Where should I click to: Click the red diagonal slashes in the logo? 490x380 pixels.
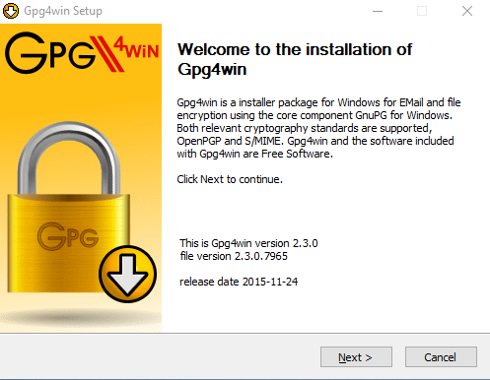pyautogui.click(x=106, y=54)
